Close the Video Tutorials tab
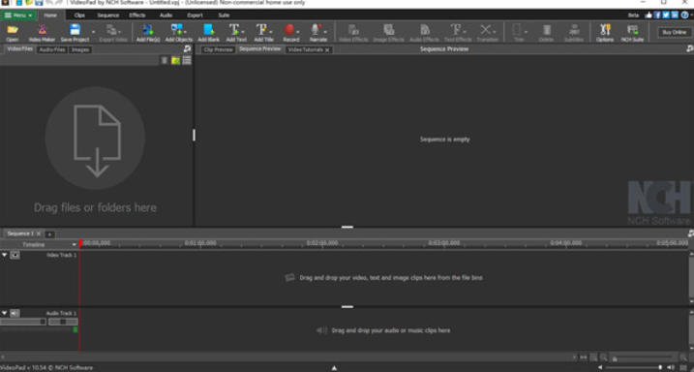The width and height of the screenshot is (694, 372). click(327, 50)
